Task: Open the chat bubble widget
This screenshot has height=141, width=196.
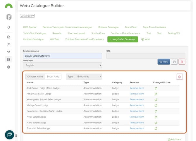Action: (9, 135)
